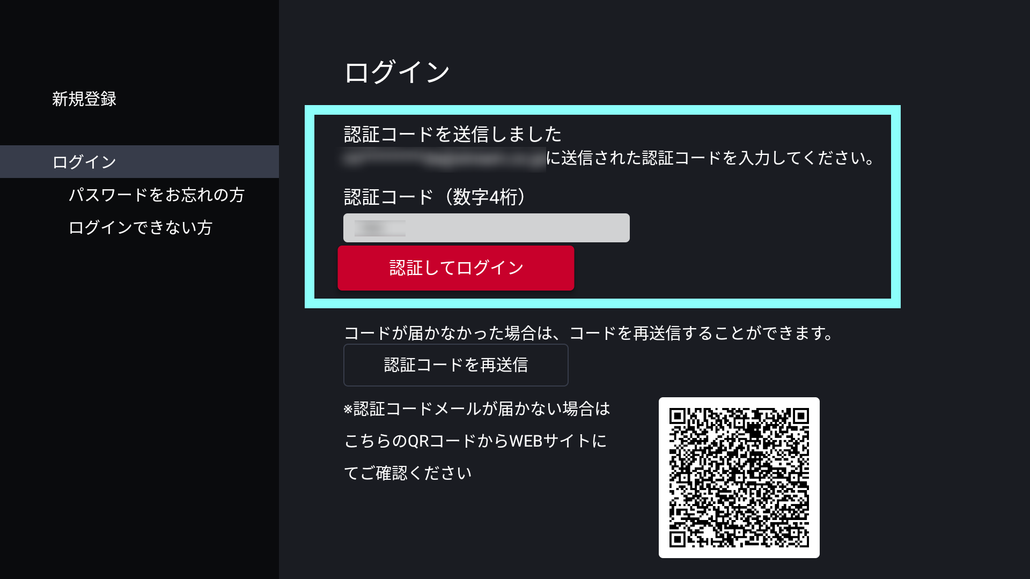Select the ログイン menu item

coord(83,162)
